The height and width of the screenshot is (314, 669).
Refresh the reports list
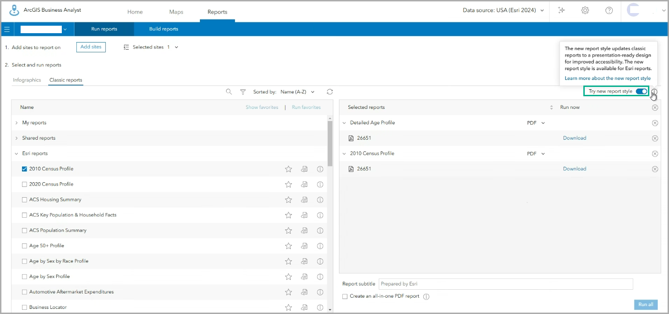click(330, 92)
